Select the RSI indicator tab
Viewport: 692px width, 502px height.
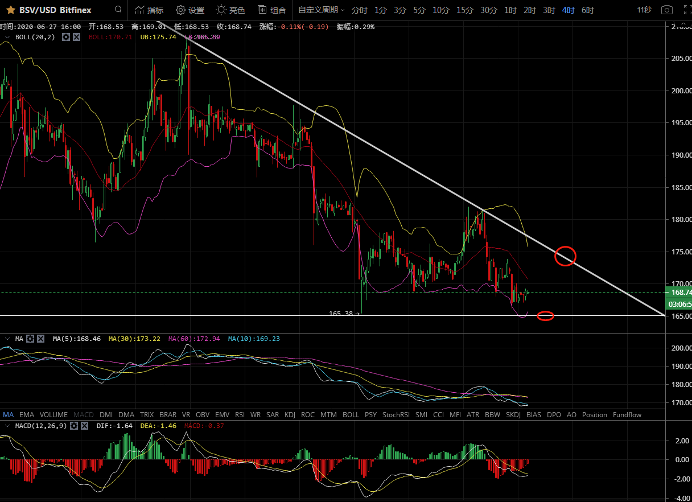240,415
